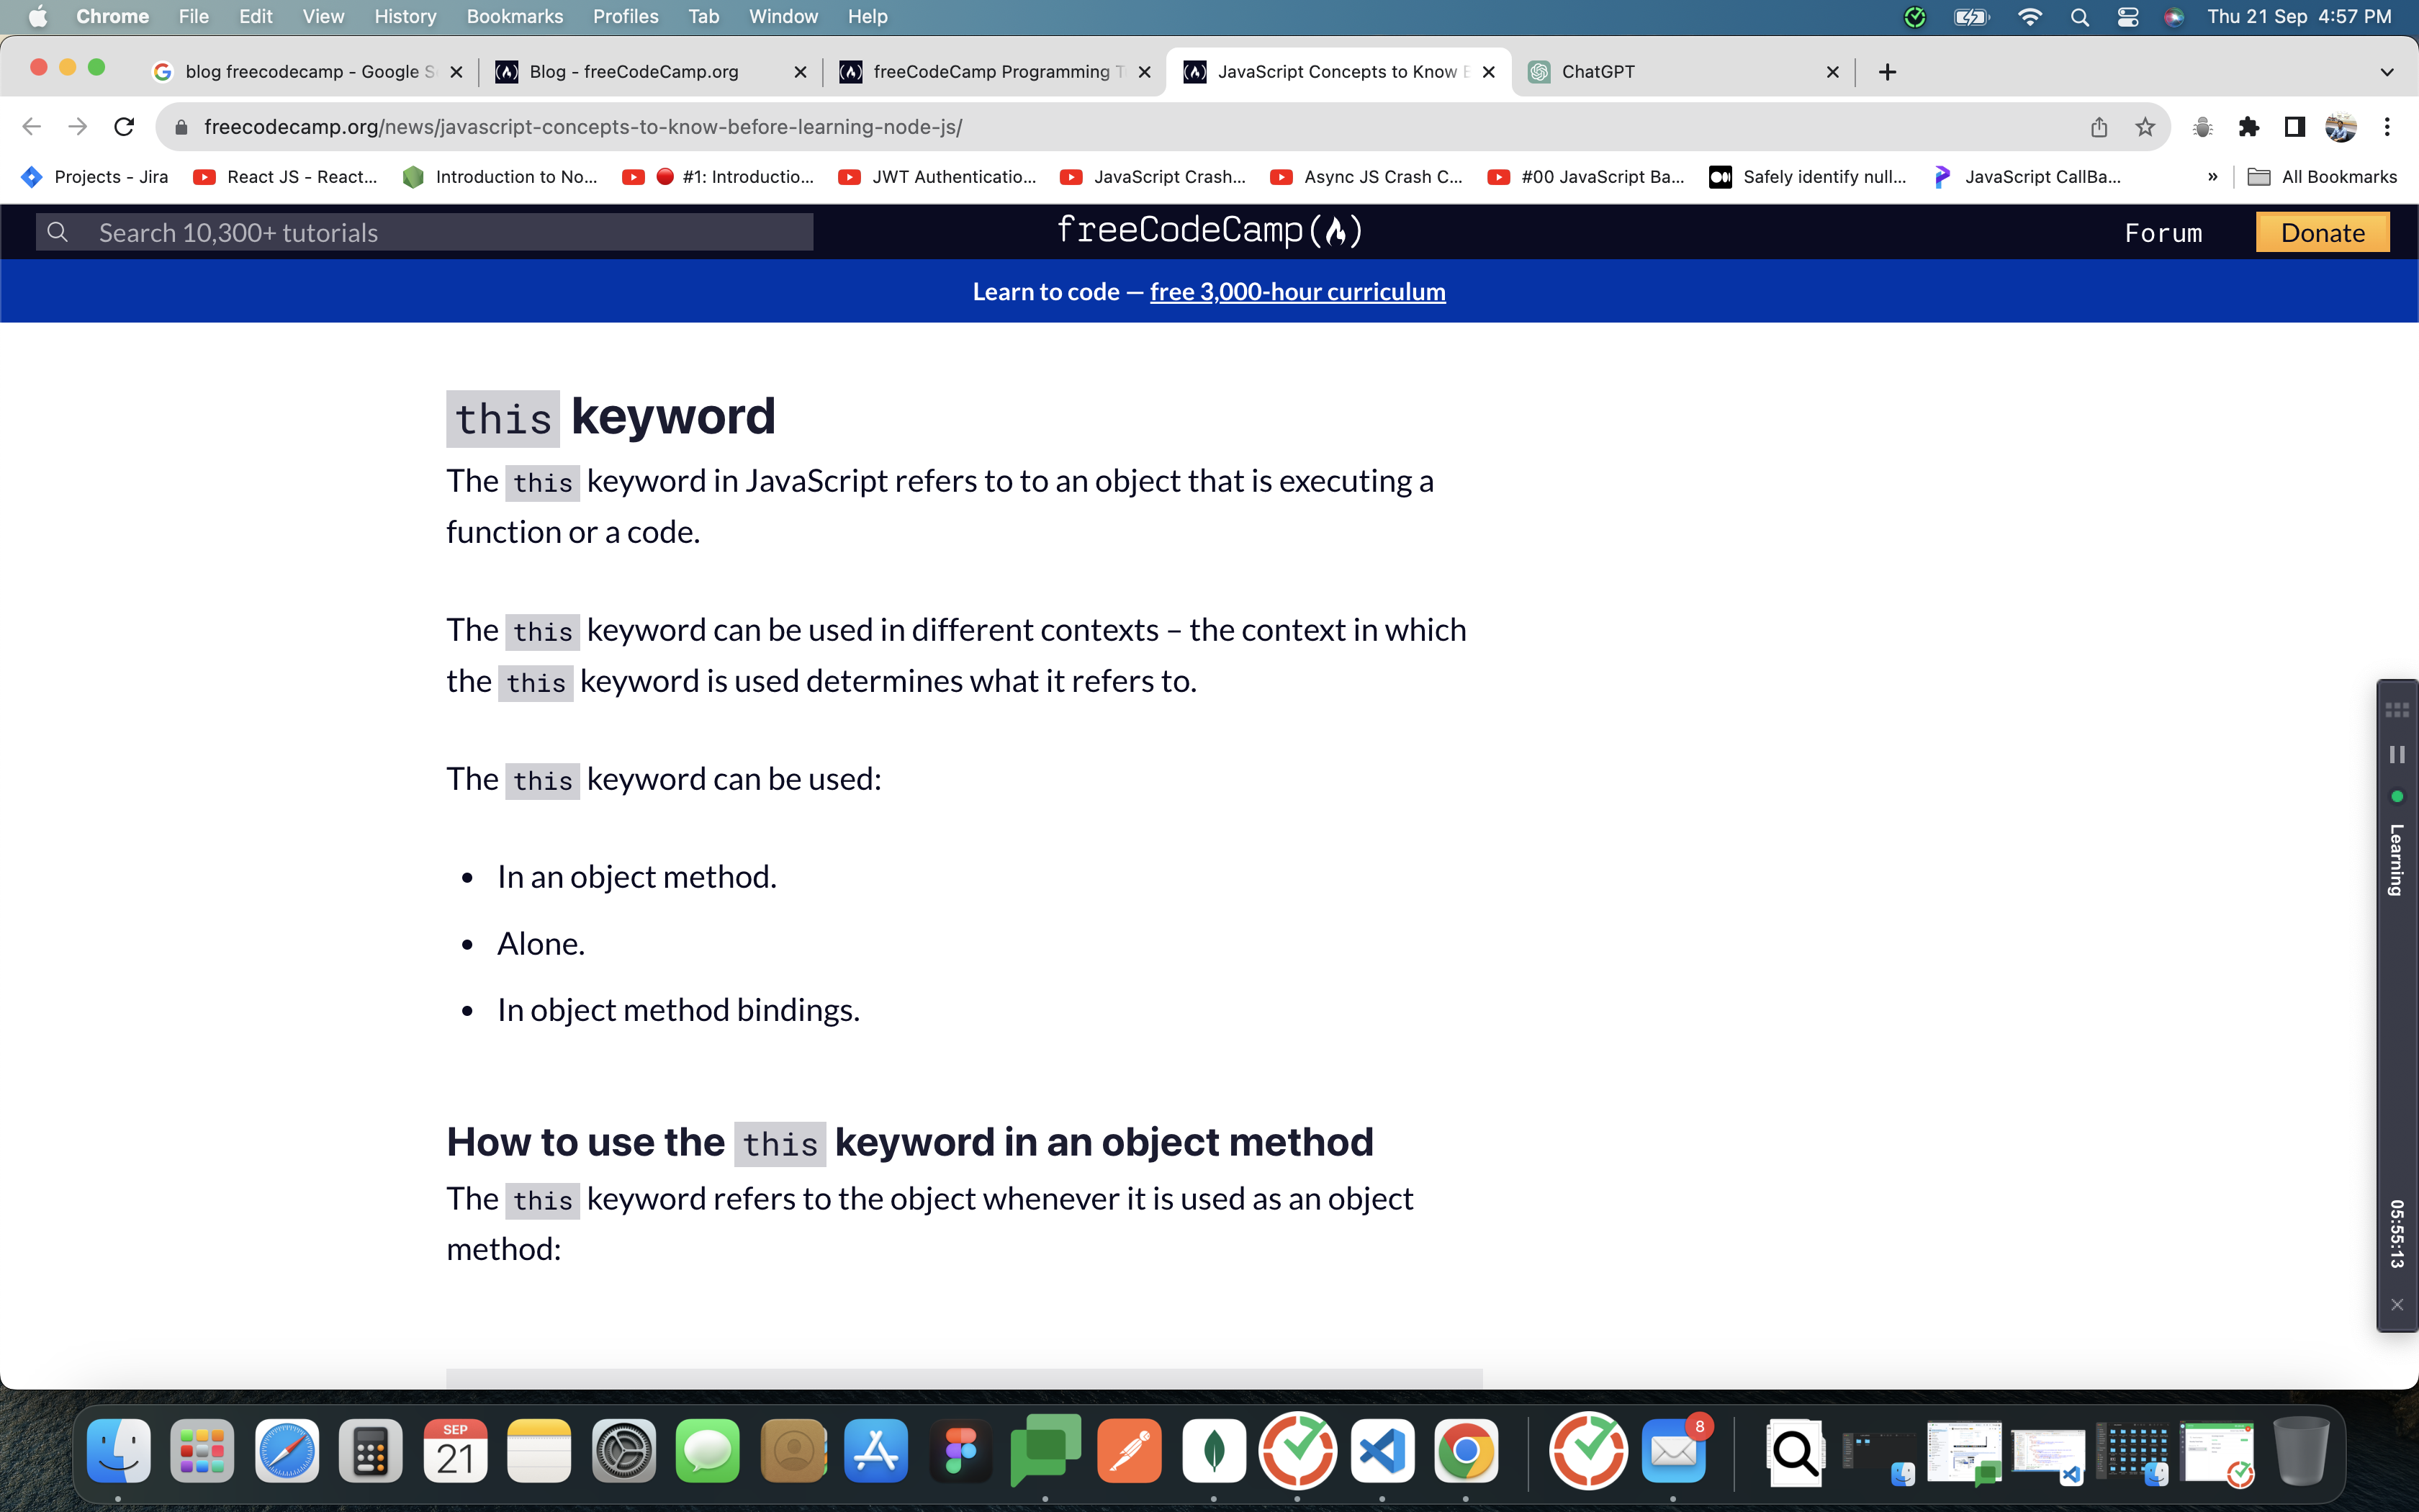Bookmark this page via the star icon

(x=2145, y=126)
